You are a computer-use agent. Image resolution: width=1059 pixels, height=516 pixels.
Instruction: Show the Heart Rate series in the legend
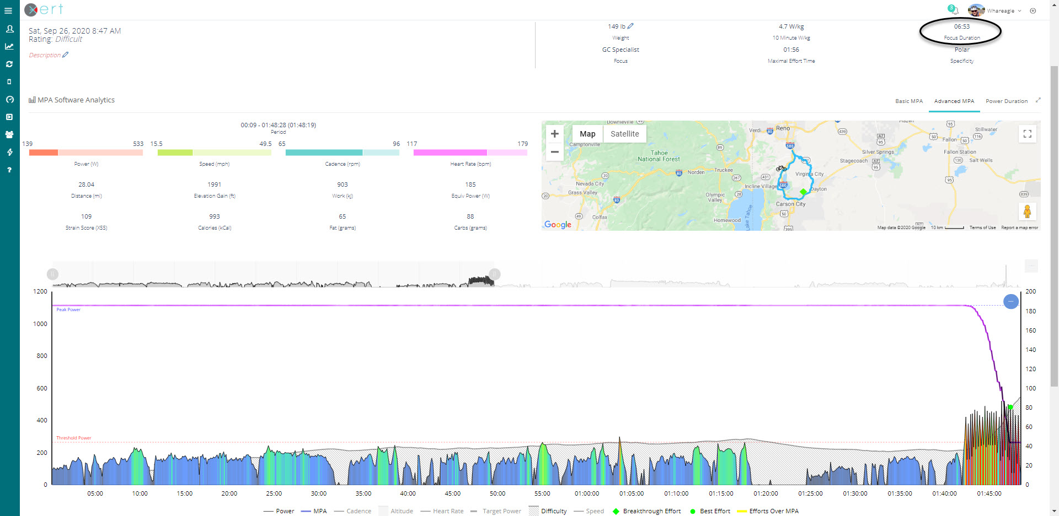coord(447,511)
